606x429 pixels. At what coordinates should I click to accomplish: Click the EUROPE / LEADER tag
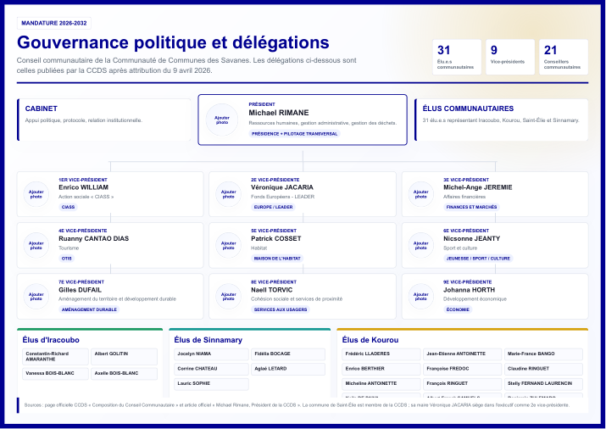273,207
